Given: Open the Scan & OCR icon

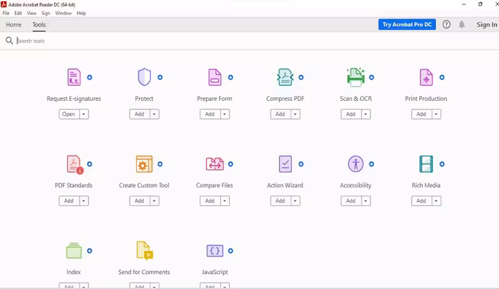Looking at the screenshot, I should point(356,77).
